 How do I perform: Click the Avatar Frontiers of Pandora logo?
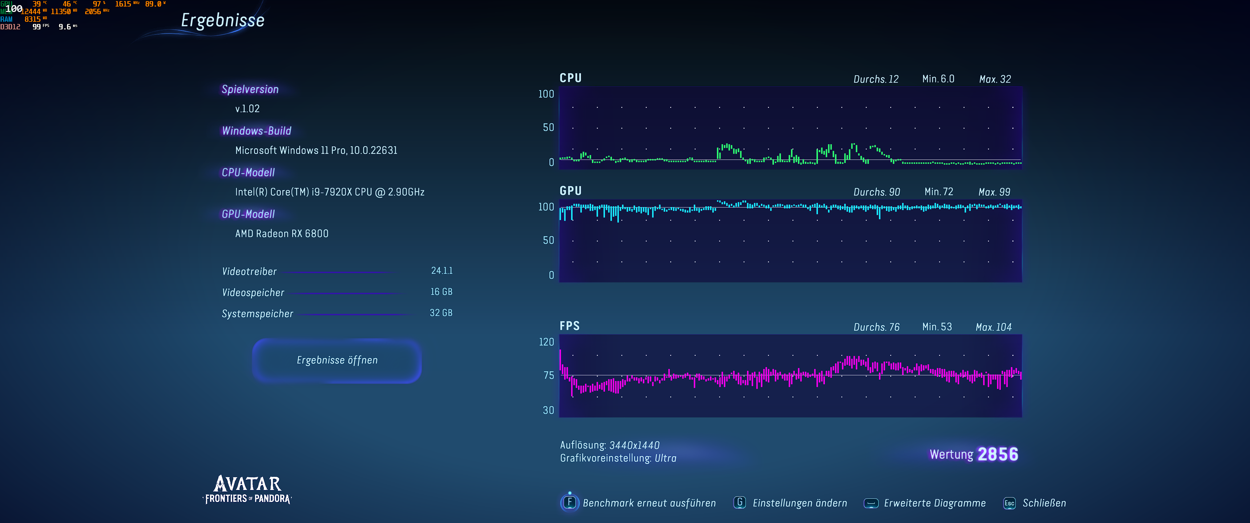pos(247,490)
